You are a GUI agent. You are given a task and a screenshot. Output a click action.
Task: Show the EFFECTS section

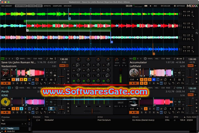click(x=47, y=6)
